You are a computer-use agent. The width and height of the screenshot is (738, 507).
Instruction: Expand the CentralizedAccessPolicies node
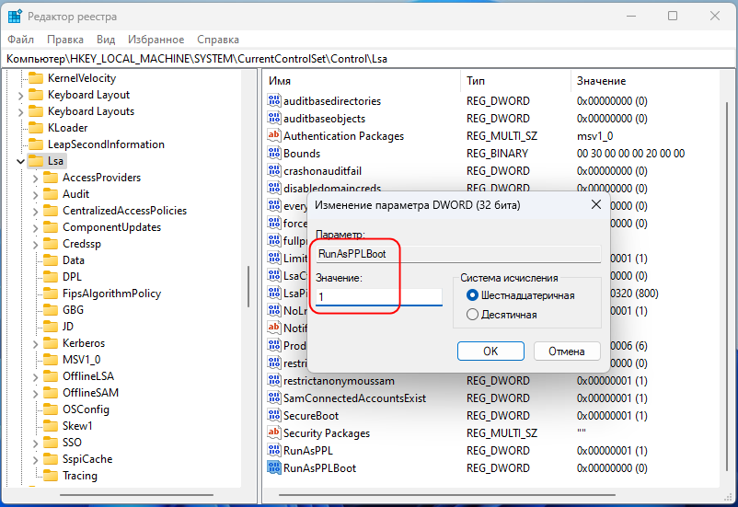[x=35, y=211]
